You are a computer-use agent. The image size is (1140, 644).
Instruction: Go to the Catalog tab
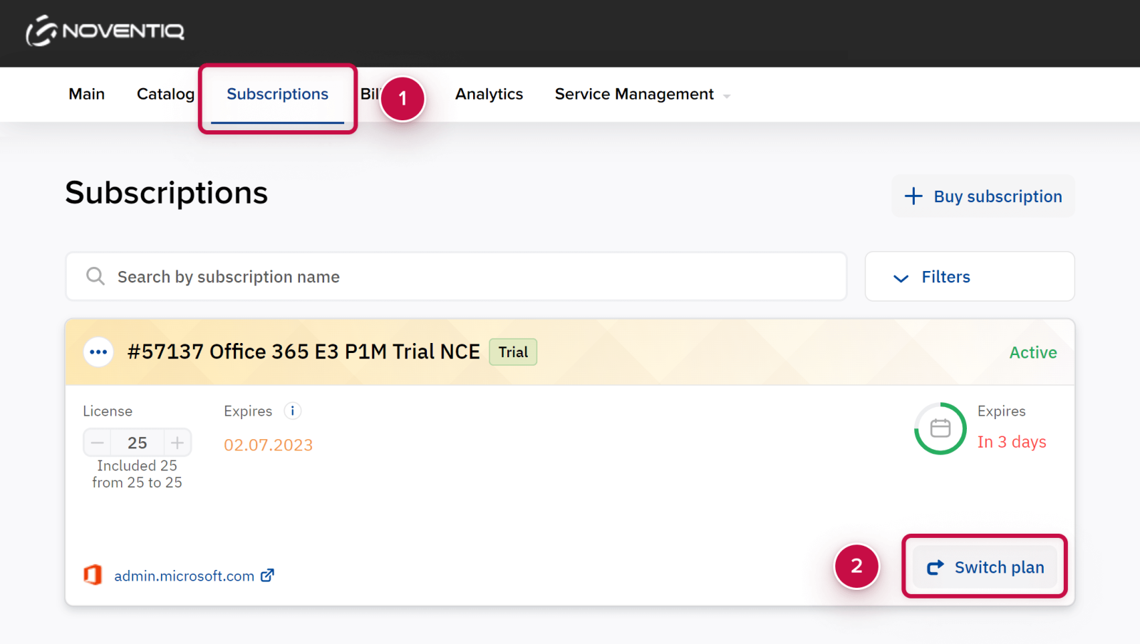(x=165, y=95)
